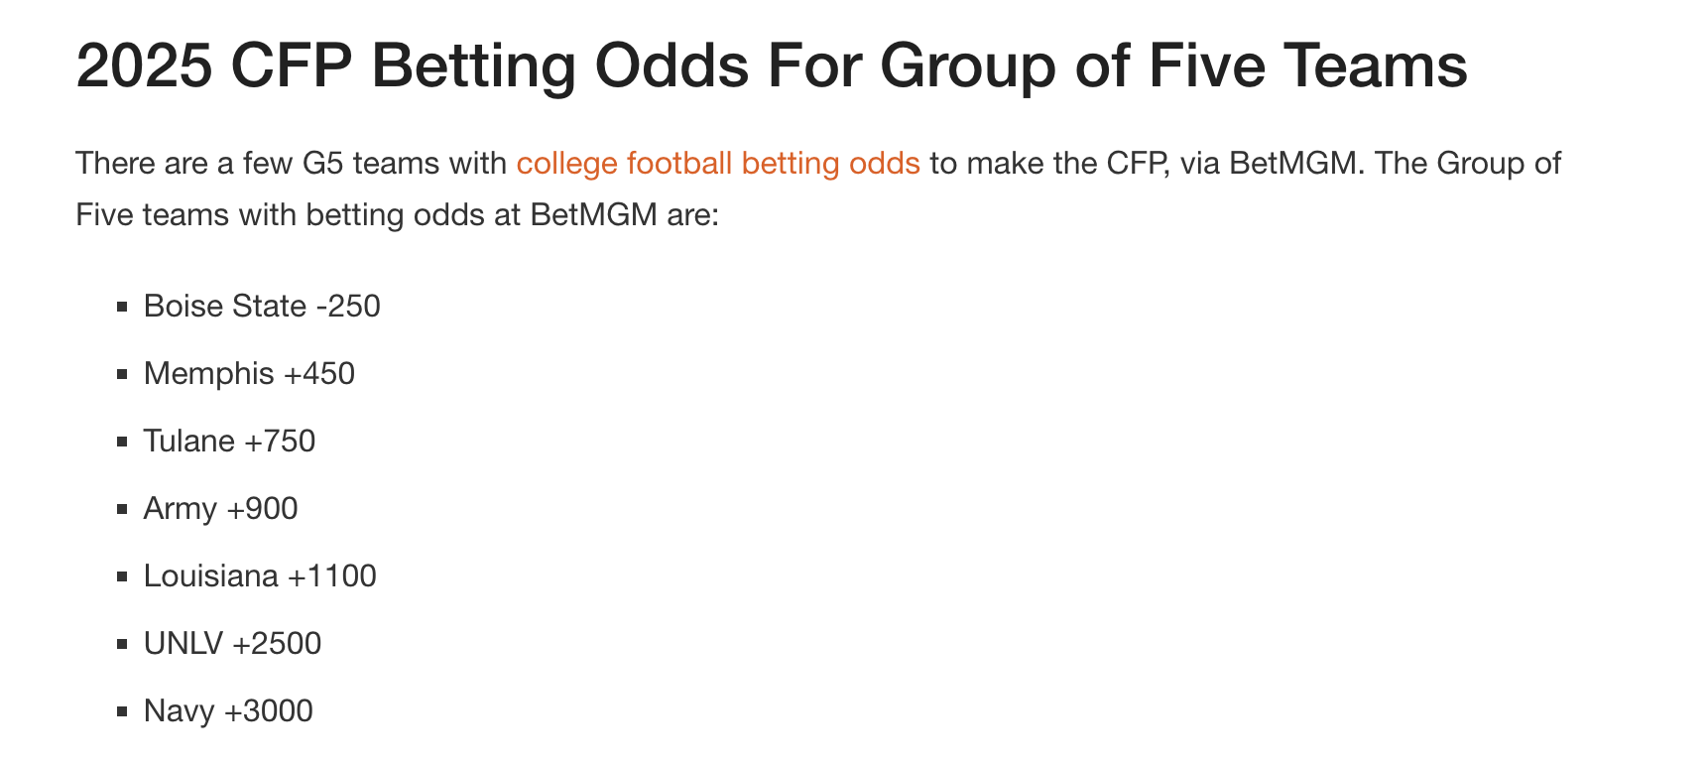This screenshot has height=764, width=1708.
Task: Click the bullet marker beside Navy
Action: pyautogui.click(x=122, y=711)
